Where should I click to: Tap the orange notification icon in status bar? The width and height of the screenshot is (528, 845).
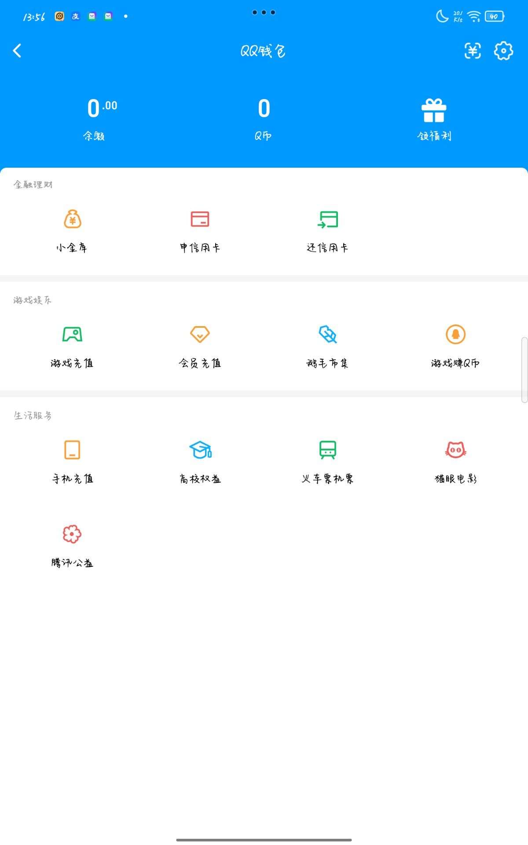(x=59, y=16)
